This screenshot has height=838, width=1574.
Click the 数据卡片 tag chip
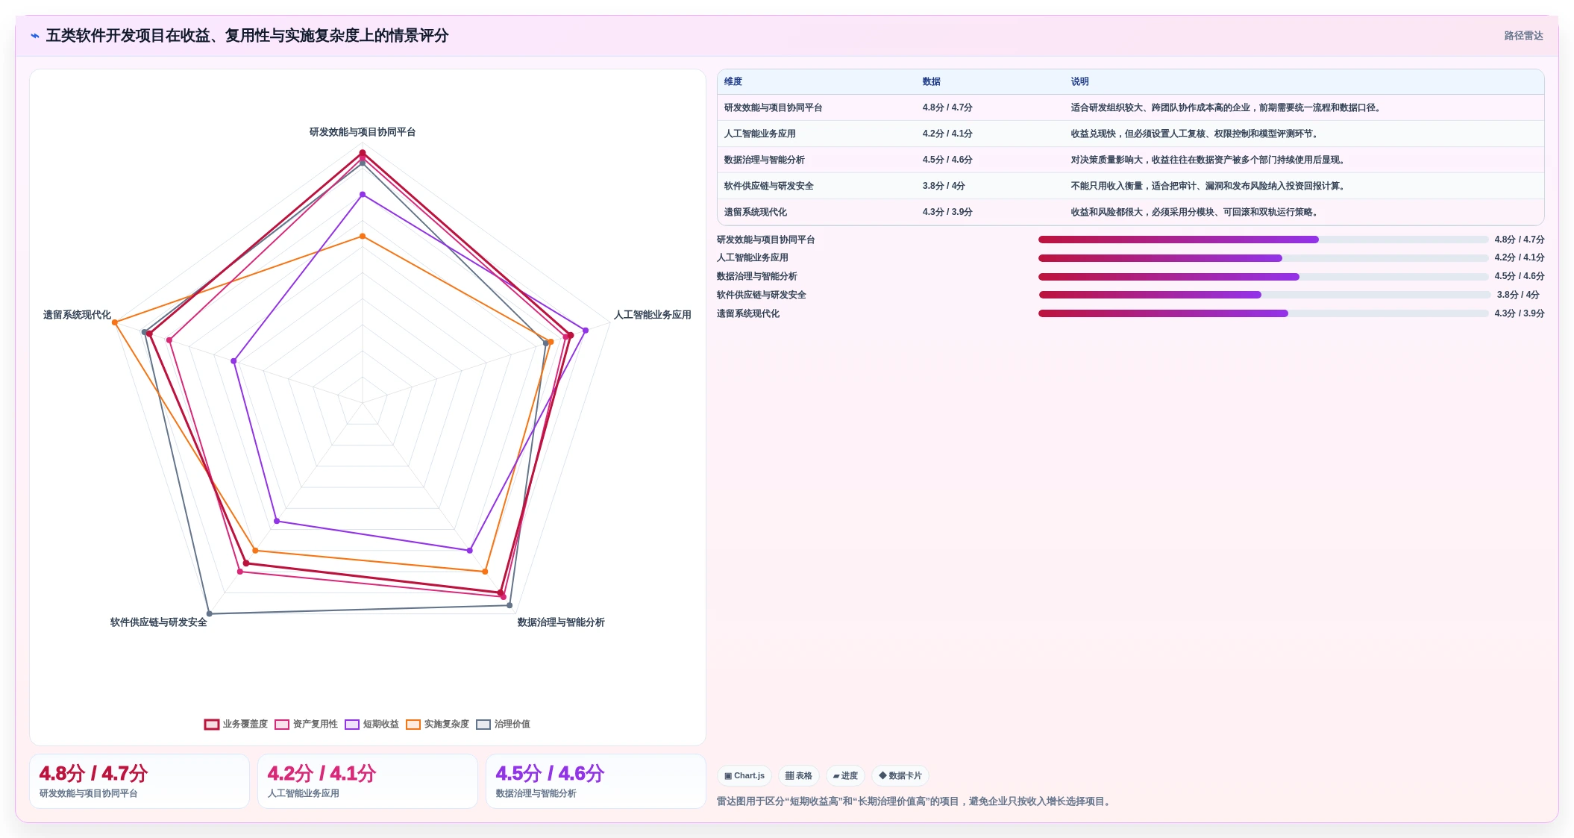pos(900,775)
